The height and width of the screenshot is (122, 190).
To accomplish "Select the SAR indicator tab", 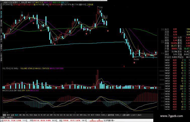I will (x=67, y=115).
